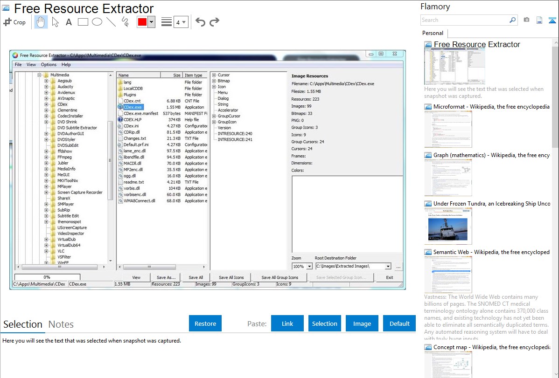Open the File menu in Resource Extractor
The image size is (559, 378).
(18, 64)
